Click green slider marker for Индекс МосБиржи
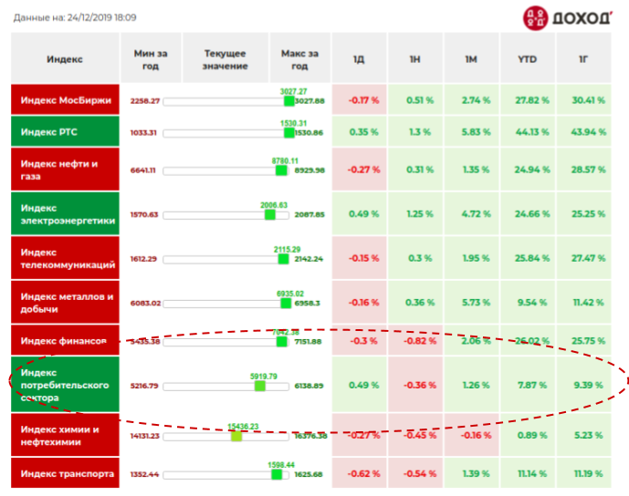 289,100
